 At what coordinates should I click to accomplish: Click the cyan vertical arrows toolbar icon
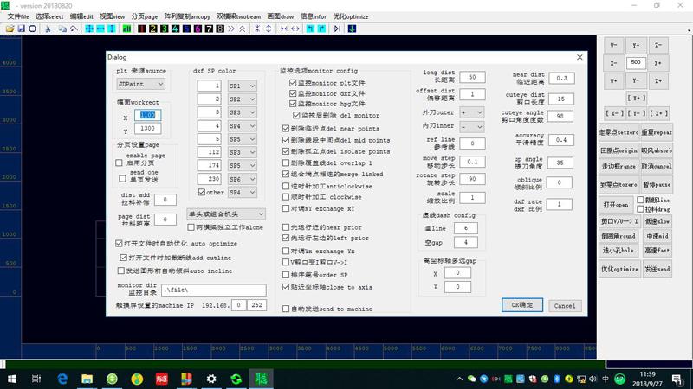pyautogui.click(x=112, y=29)
